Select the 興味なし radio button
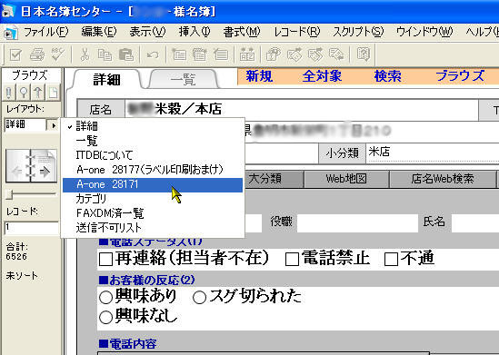Screen dimensions: 499x355 coord(105,317)
